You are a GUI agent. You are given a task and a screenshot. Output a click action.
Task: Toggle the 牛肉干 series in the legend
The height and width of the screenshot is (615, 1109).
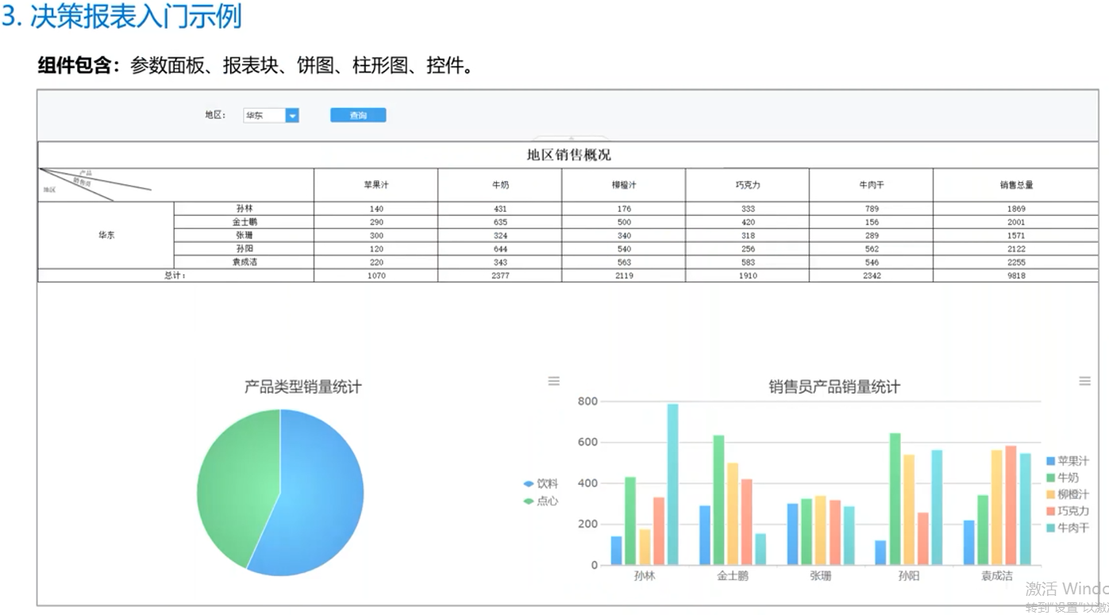(1066, 529)
